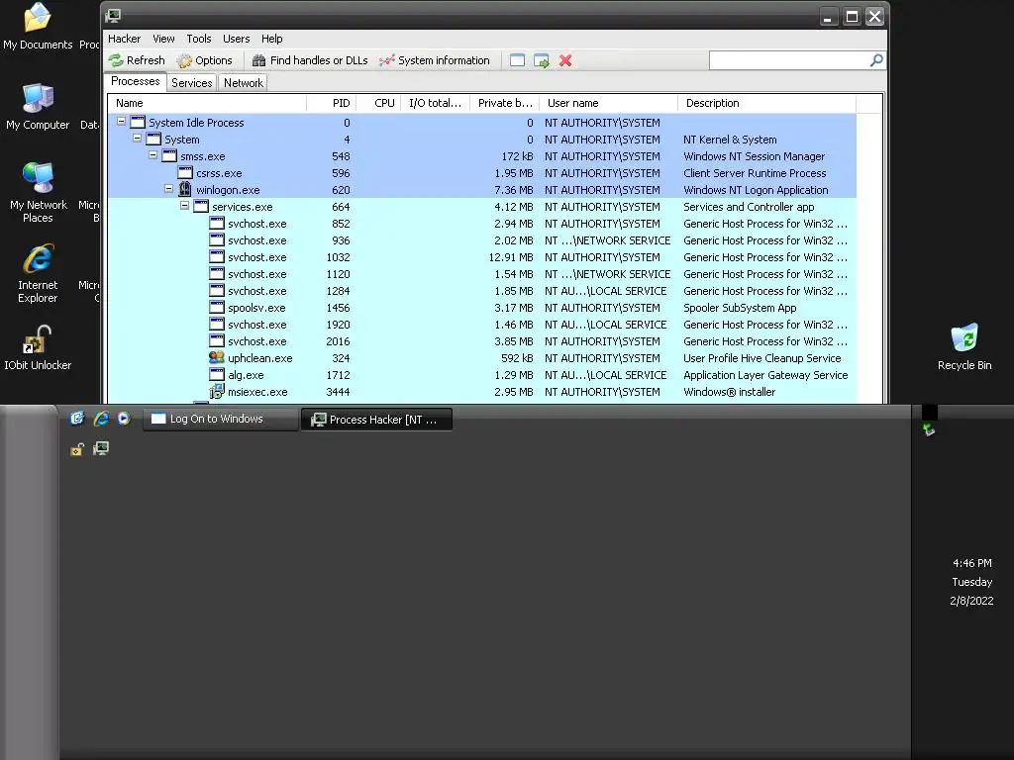Open My Documents desktop icon

[x=38, y=26]
